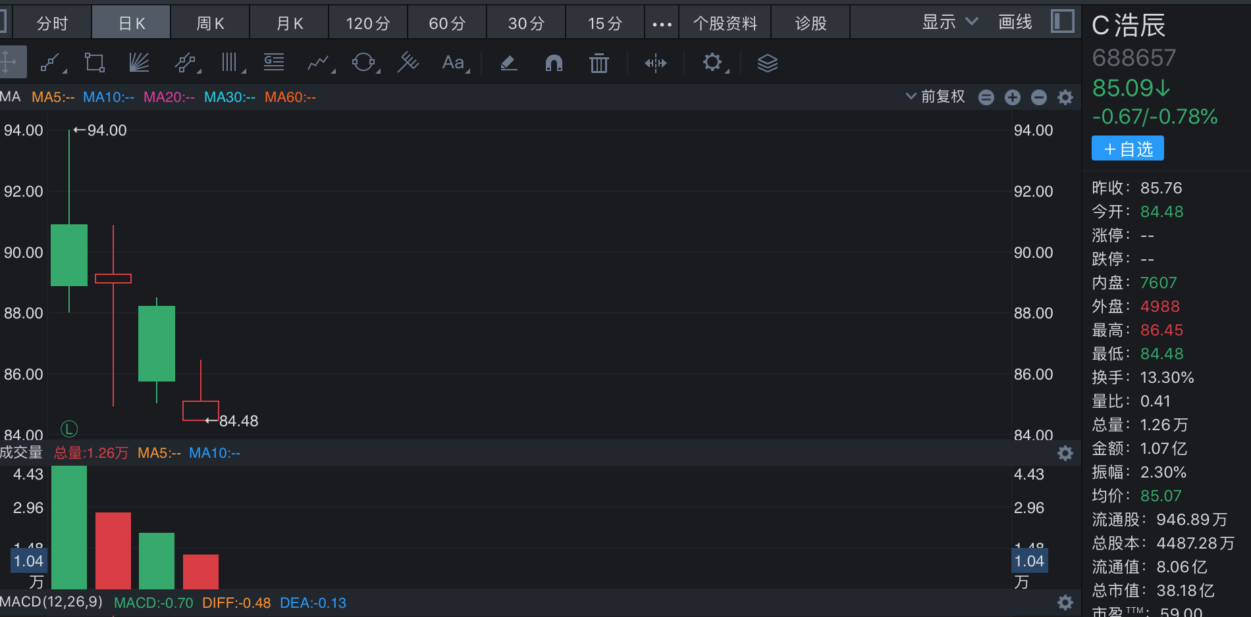Click the eraser tool icon
This screenshot has height=617, width=1251.
tap(508, 63)
